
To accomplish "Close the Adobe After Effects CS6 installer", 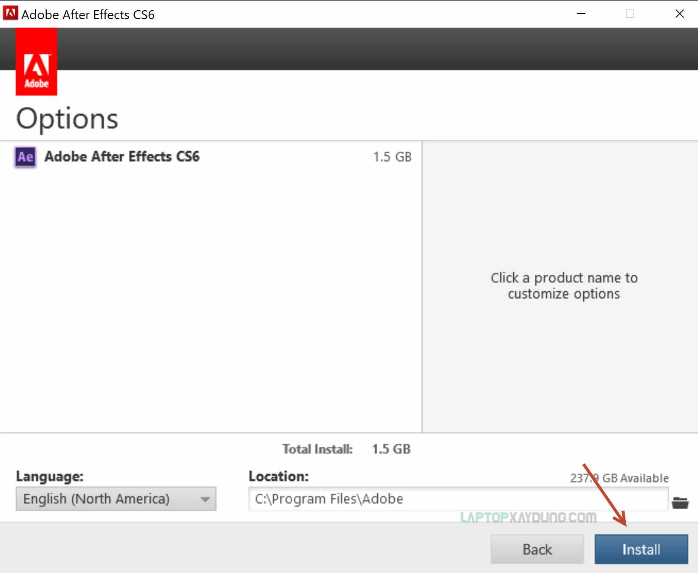I will [679, 14].
